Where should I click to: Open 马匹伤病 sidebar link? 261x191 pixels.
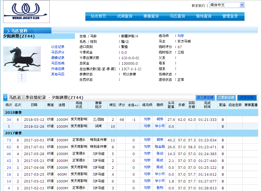pos(58,63)
